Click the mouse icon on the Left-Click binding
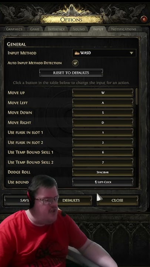 (x=96, y=182)
